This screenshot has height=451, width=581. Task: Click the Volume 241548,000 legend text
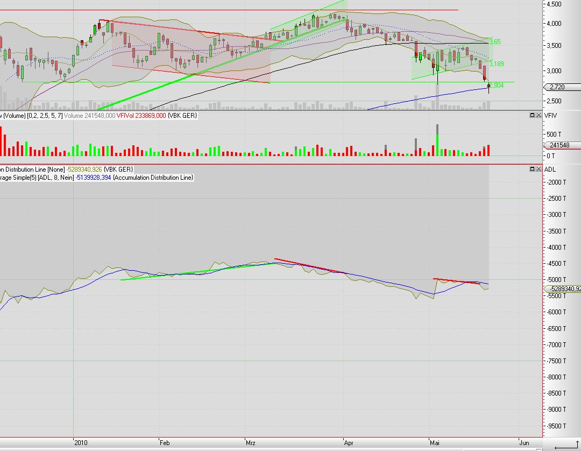(x=89, y=116)
